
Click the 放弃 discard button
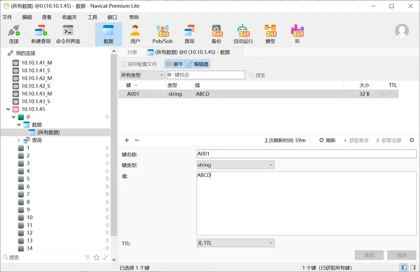[x=402, y=255]
